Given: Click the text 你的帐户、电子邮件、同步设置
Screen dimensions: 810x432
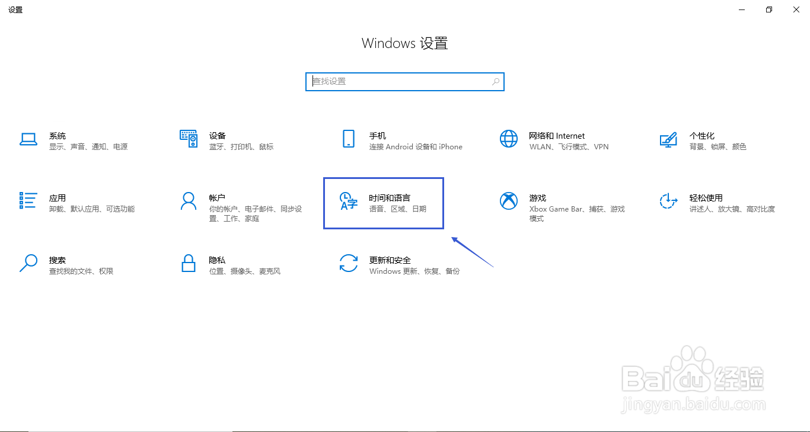Looking at the screenshot, I should pyautogui.click(x=256, y=214).
